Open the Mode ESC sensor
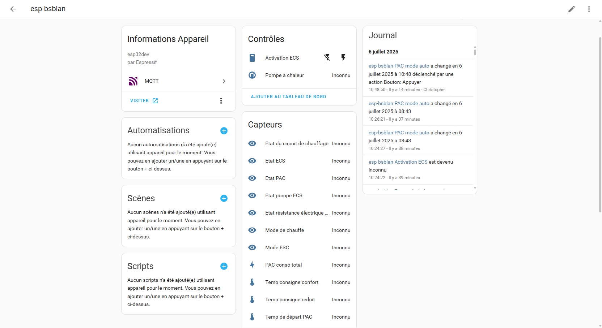Image resolution: width=602 pixels, height=328 pixels. pos(299,247)
